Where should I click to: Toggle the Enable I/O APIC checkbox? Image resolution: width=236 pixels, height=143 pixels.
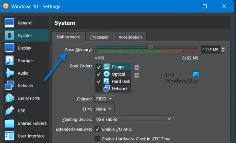pos(97,129)
